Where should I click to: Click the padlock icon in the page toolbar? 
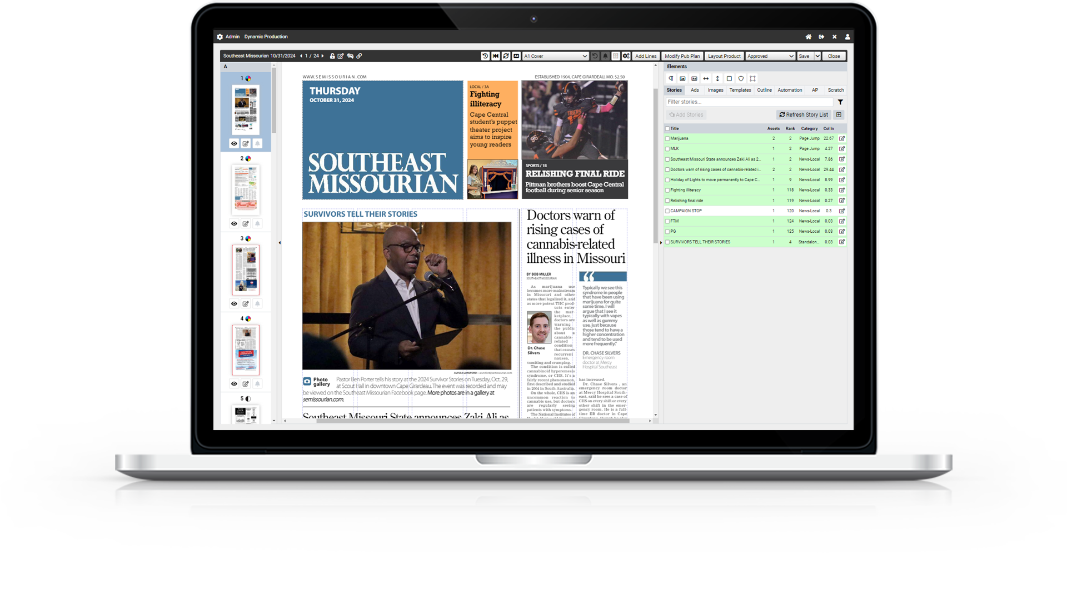pos(332,56)
